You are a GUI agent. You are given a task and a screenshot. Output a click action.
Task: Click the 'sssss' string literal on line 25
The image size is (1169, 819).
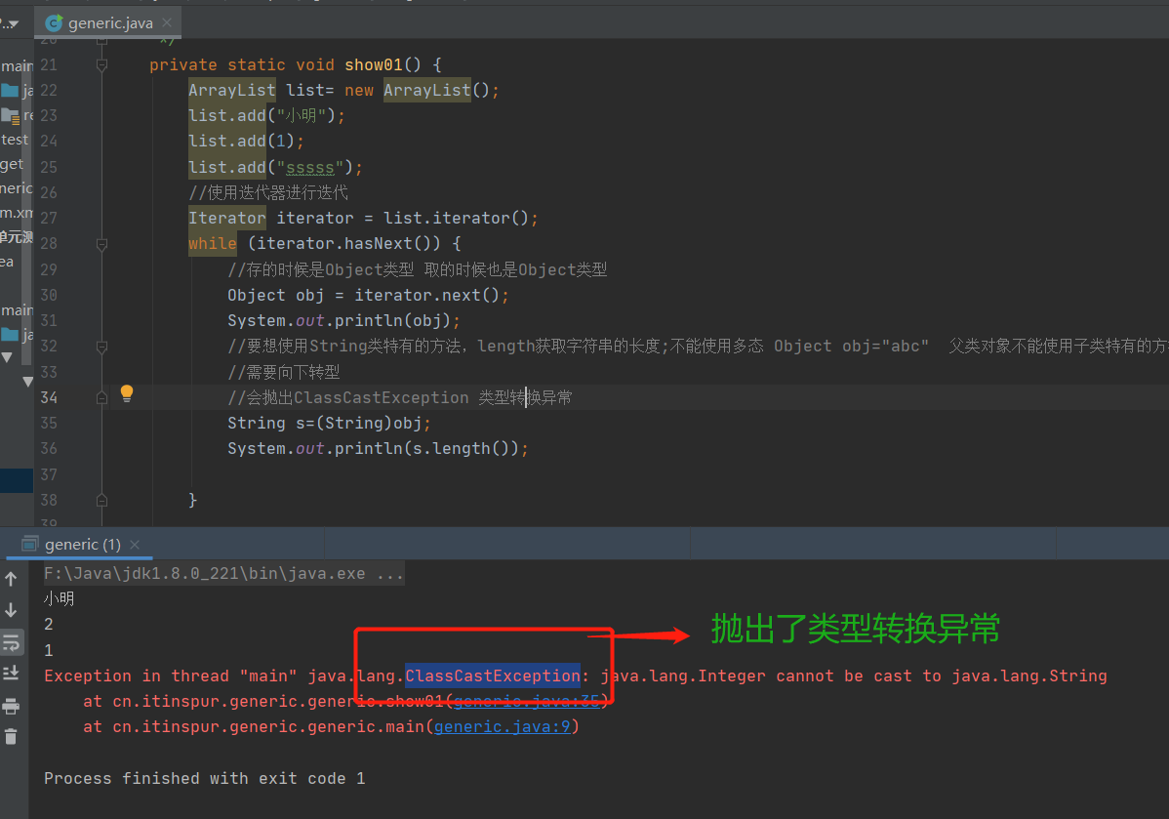310,167
